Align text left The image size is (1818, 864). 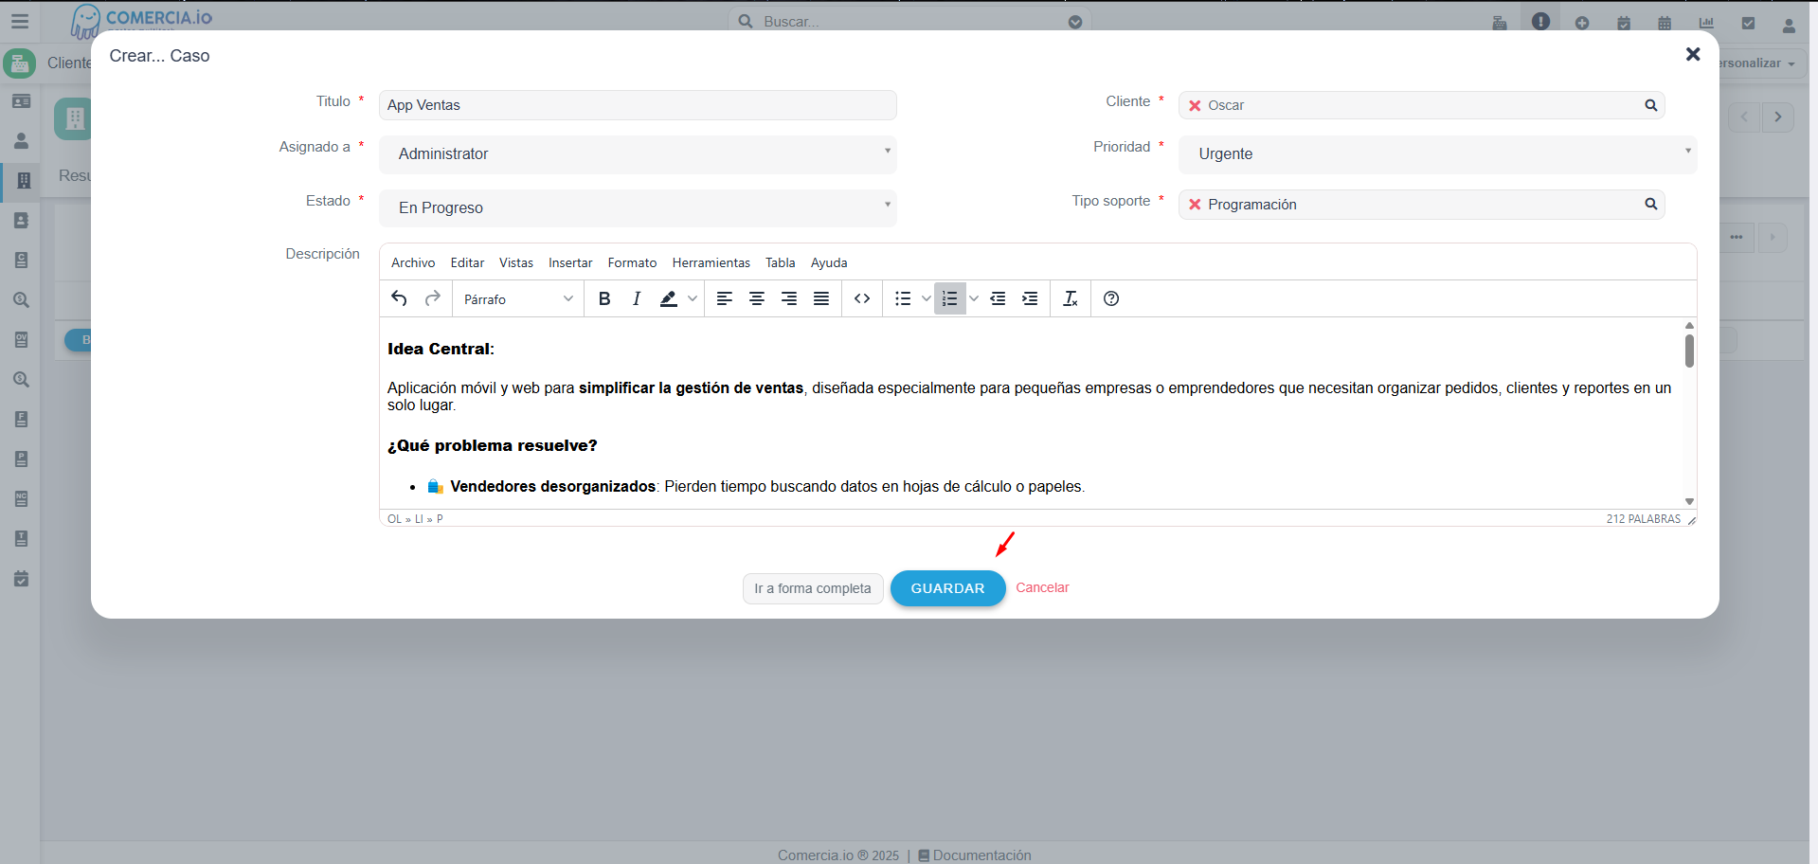pyautogui.click(x=725, y=298)
